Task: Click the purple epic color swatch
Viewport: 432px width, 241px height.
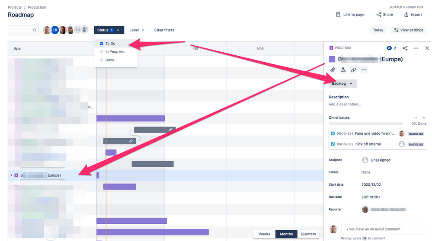Action: point(332,59)
